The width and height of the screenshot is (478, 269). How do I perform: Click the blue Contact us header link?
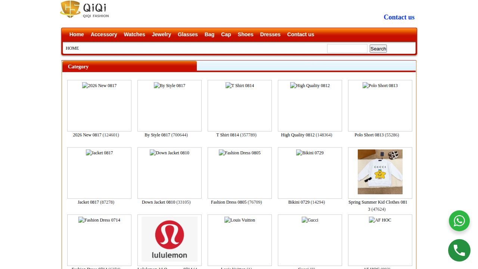pos(399,17)
